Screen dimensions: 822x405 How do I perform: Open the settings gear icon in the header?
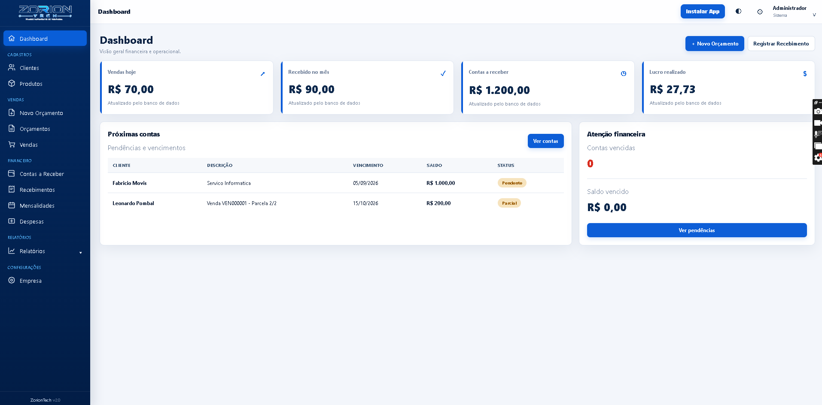pyautogui.click(x=760, y=12)
